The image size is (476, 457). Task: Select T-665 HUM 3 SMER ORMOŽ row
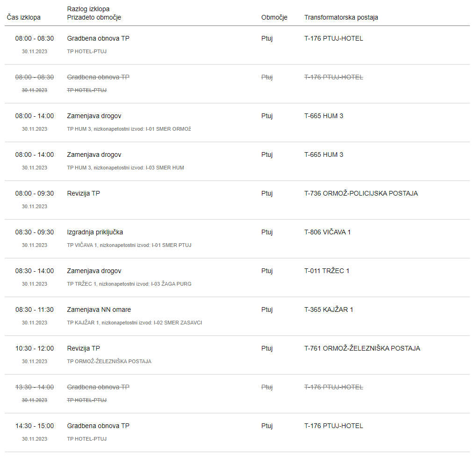click(237, 122)
